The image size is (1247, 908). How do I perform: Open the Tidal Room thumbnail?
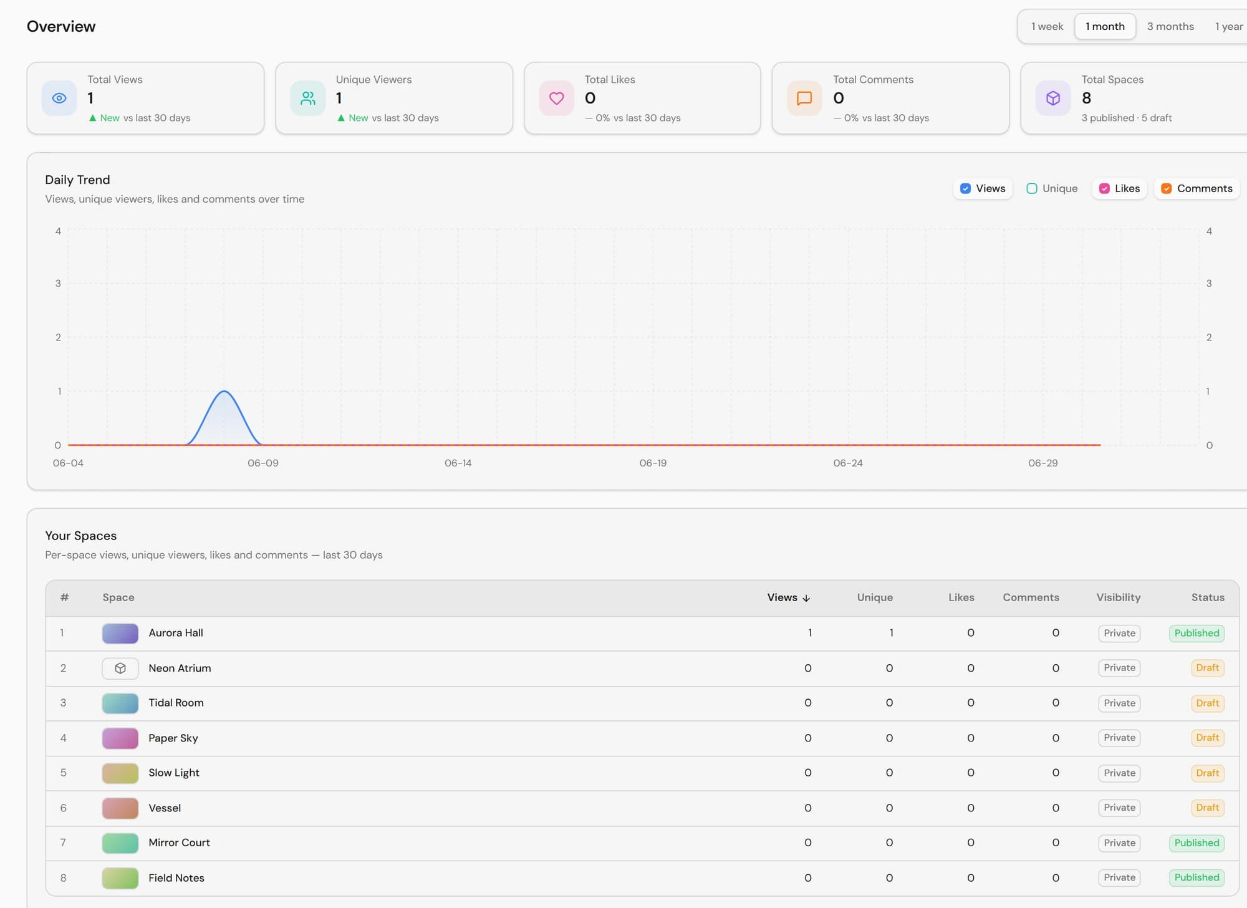(x=120, y=703)
